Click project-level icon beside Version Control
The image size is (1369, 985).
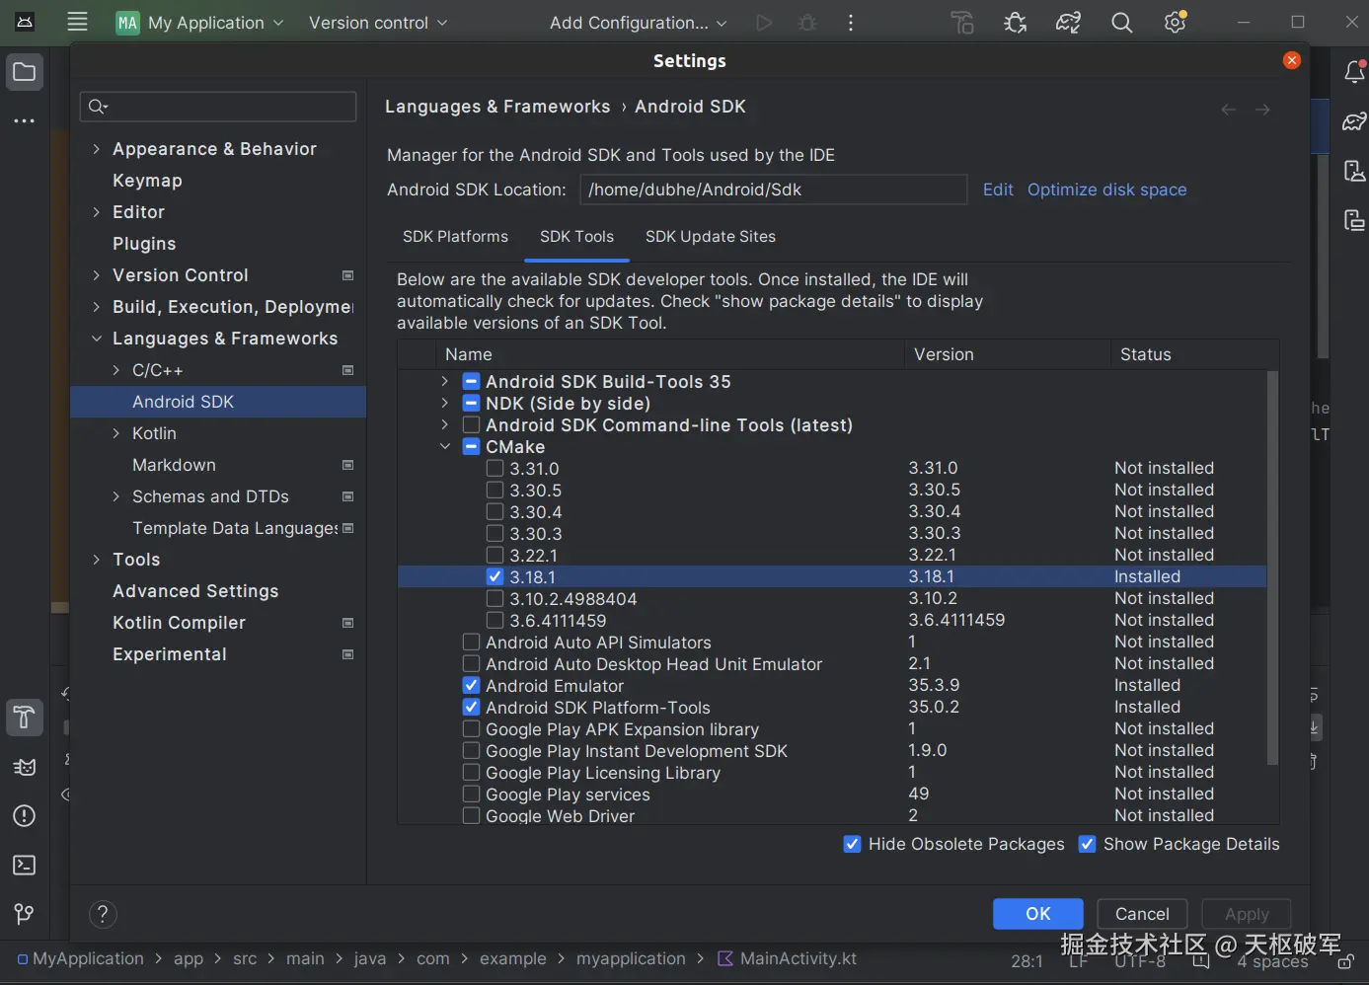[x=347, y=275]
